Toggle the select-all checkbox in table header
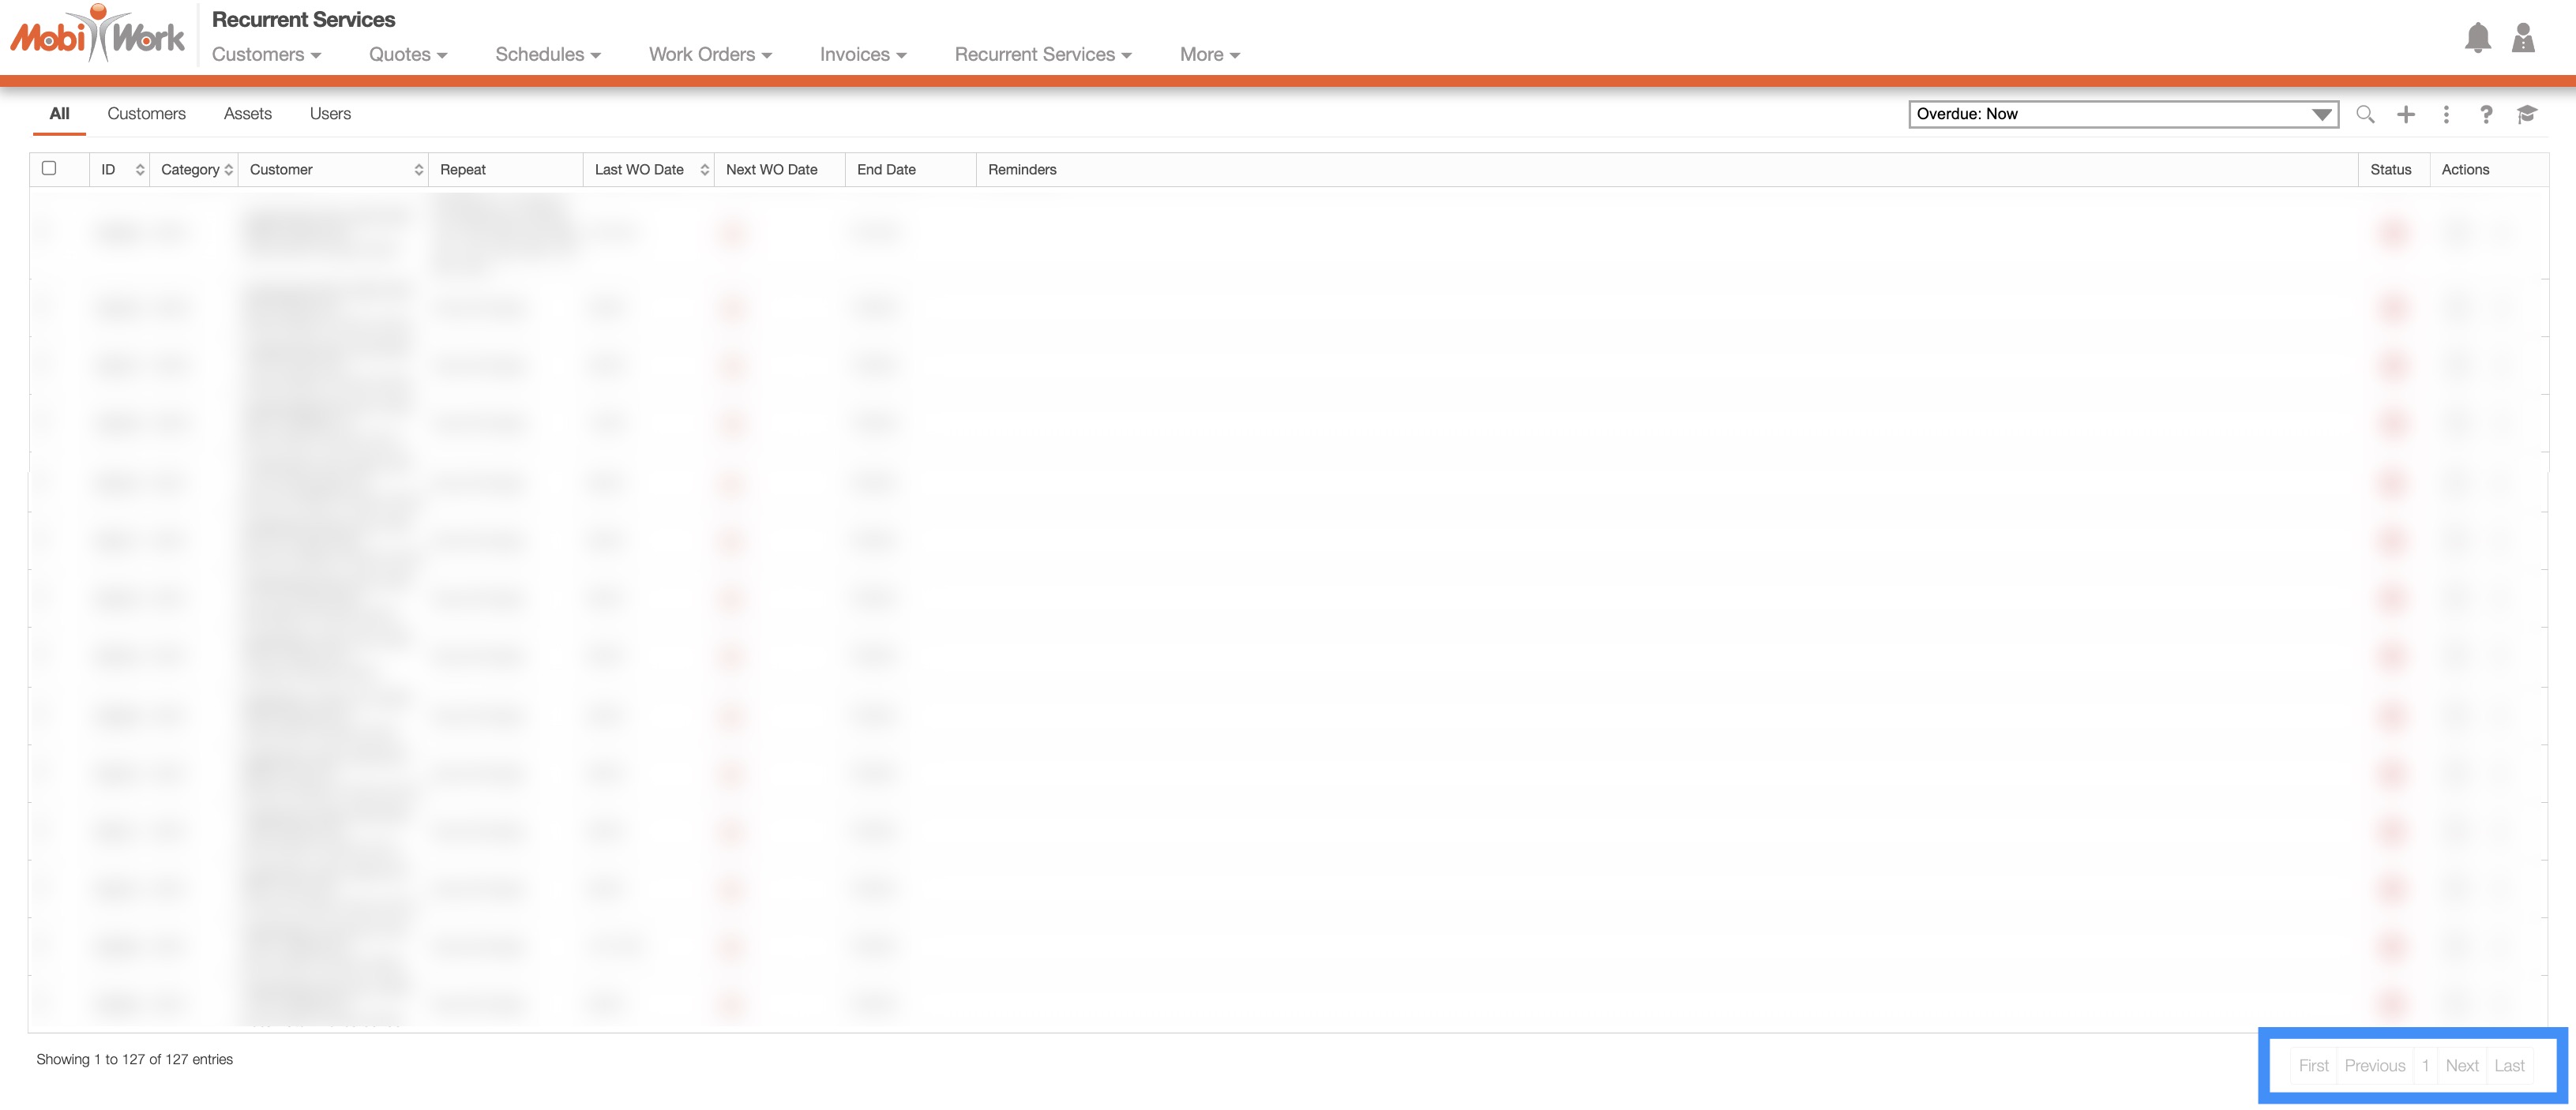This screenshot has width=2576, height=1110. coord(49,168)
